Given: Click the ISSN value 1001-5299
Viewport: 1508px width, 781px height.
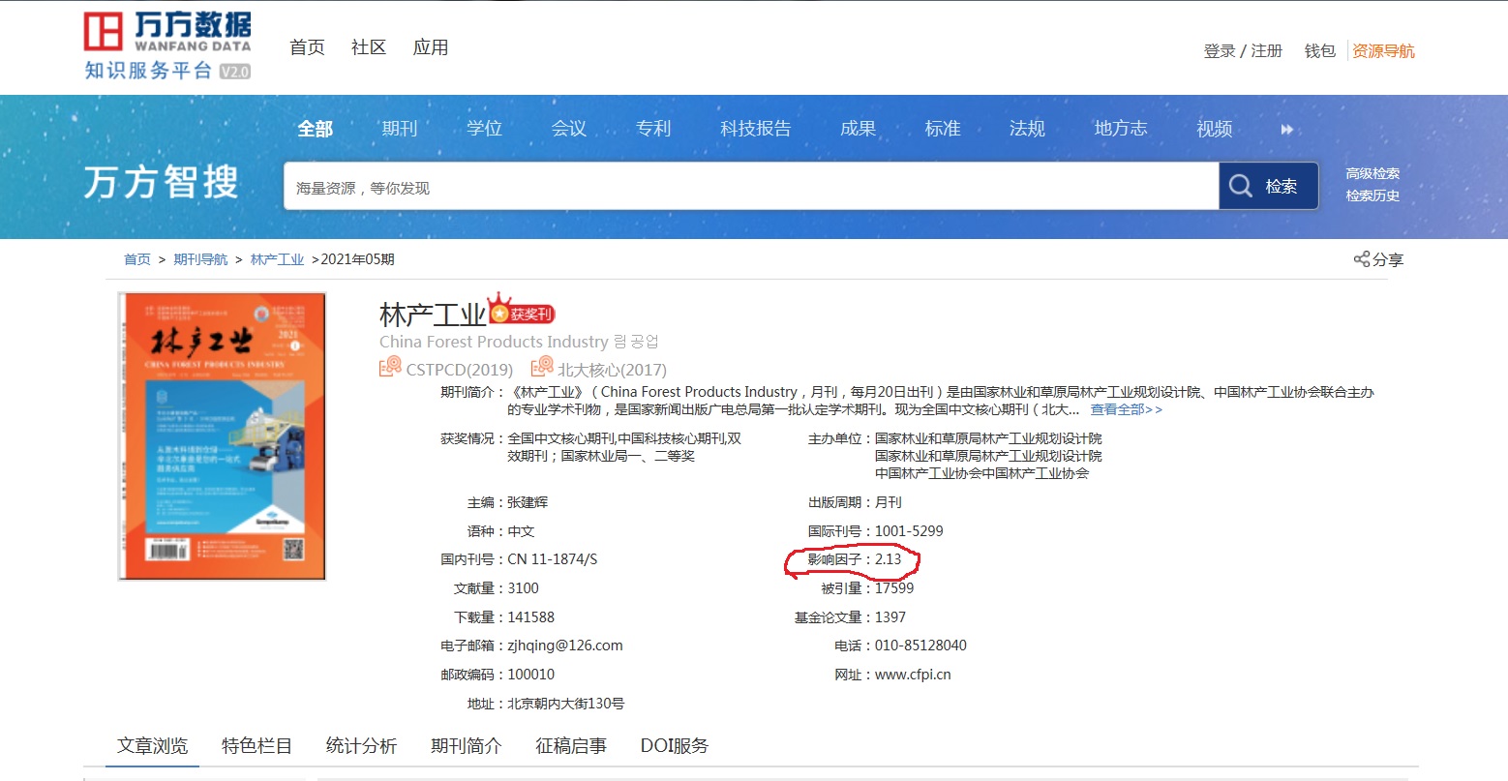Looking at the screenshot, I should [909, 531].
